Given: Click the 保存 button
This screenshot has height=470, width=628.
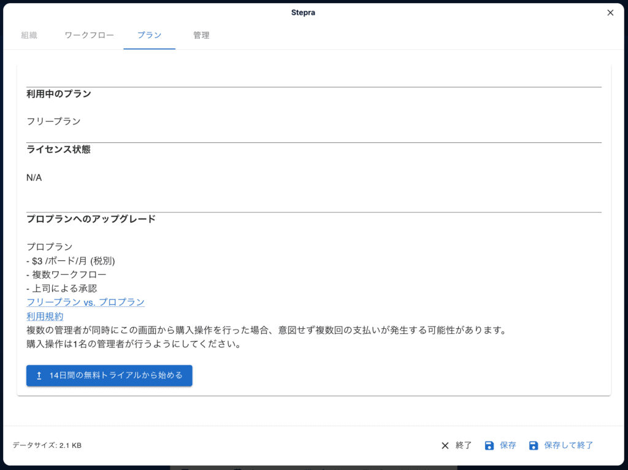Looking at the screenshot, I should pyautogui.click(x=500, y=445).
